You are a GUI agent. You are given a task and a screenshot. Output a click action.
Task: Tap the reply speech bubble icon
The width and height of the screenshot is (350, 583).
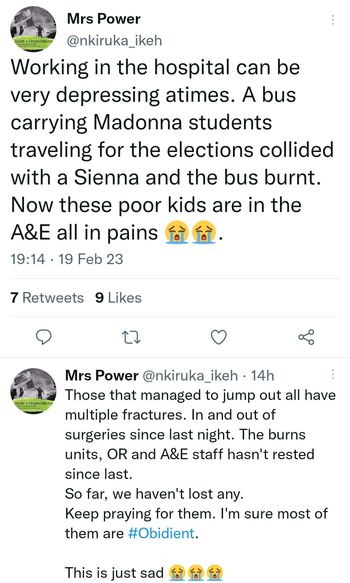43,337
